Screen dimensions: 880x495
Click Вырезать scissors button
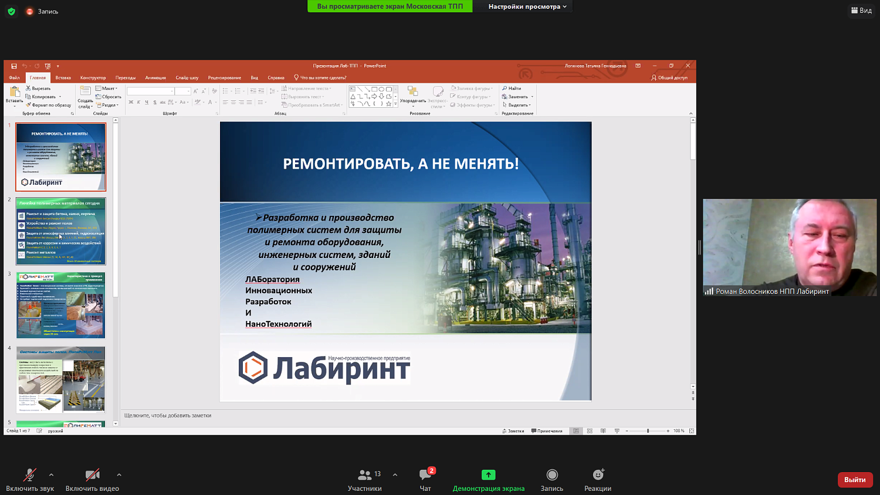[38, 89]
